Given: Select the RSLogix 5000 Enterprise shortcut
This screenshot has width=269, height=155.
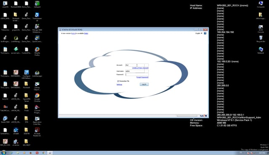Looking at the screenshot, I should [37, 28].
